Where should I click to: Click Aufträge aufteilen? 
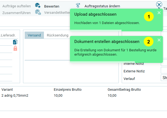coord(17,6)
